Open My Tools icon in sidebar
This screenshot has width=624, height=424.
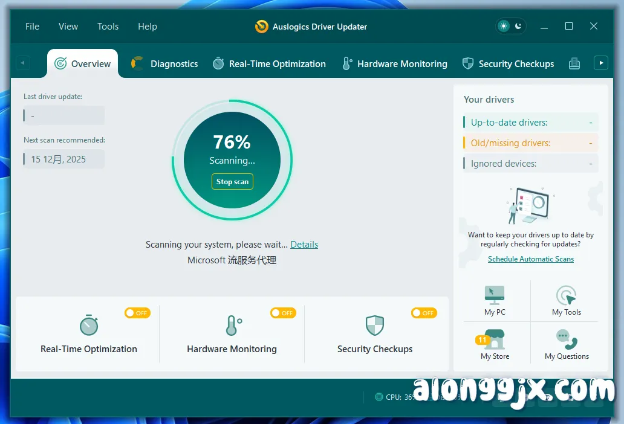(x=566, y=295)
